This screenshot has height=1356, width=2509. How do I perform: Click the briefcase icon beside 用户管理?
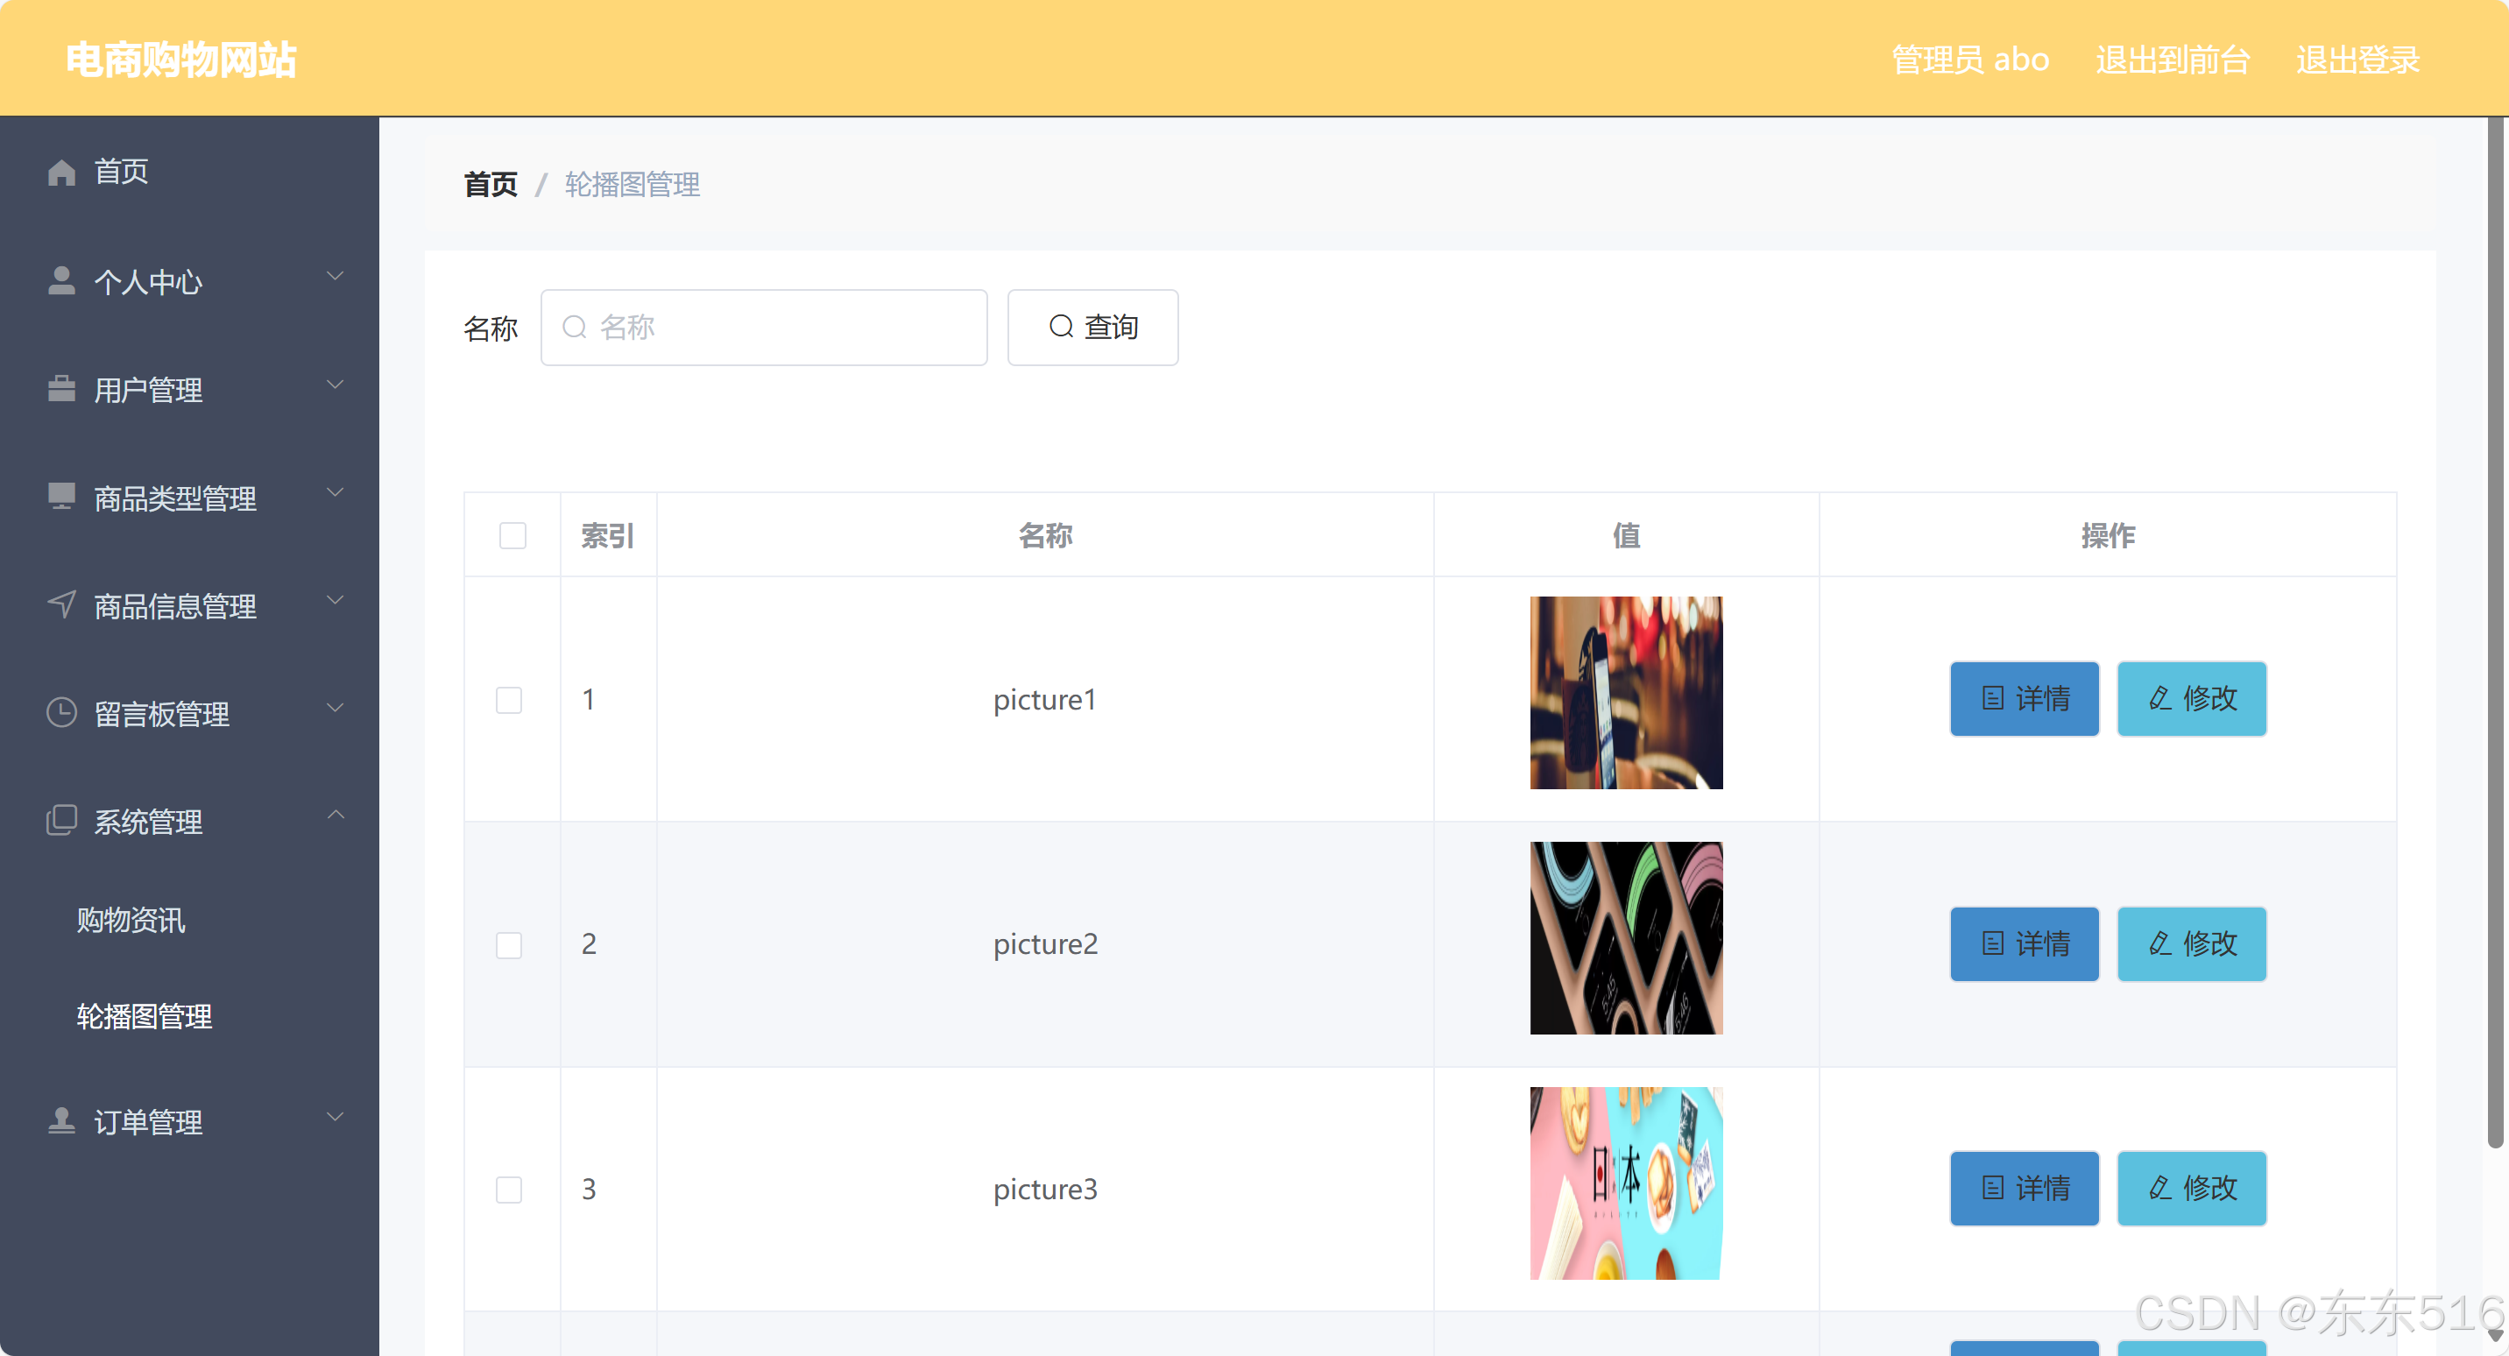[x=61, y=389]
